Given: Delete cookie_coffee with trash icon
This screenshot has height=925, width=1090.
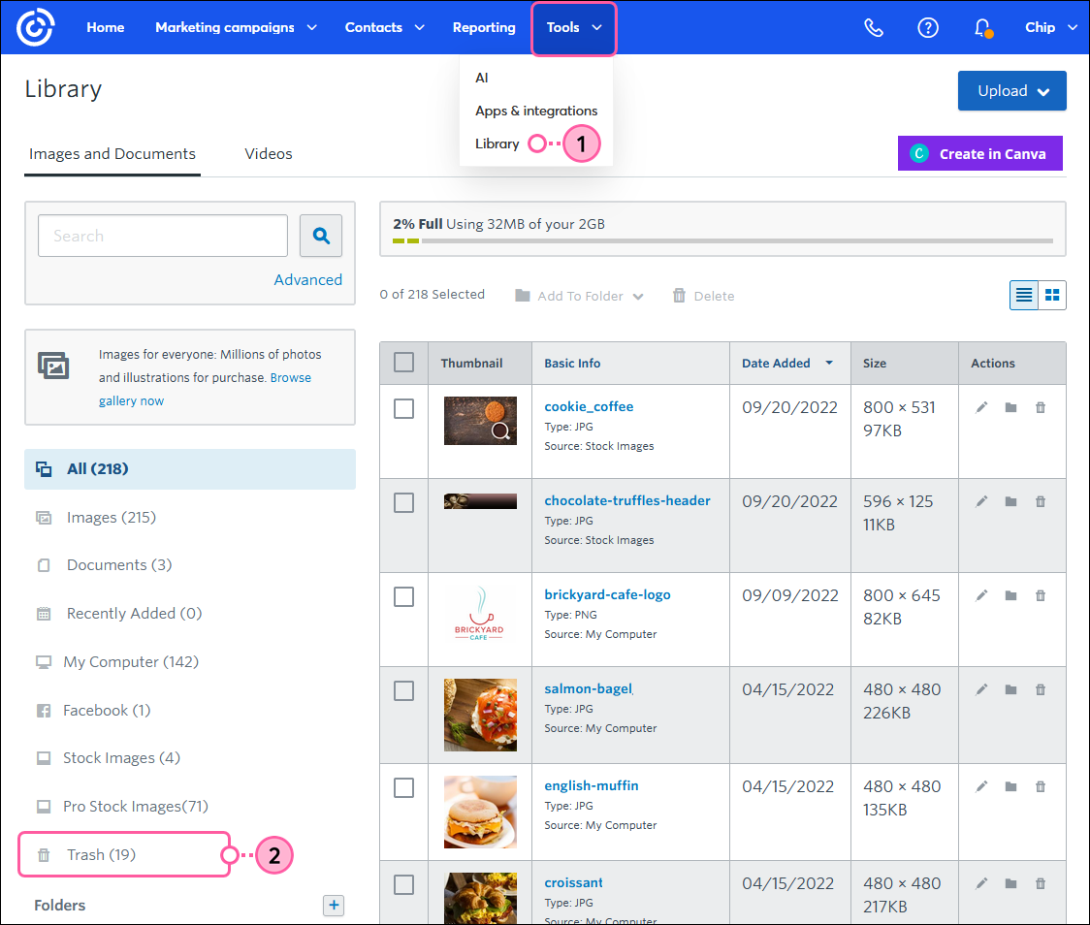Looking at the screenshot, I should point(1041,407).
